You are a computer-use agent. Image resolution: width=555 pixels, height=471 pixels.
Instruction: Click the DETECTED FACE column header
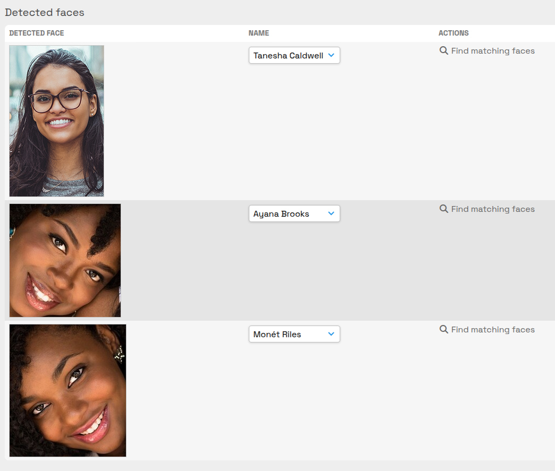coord(36,33)
